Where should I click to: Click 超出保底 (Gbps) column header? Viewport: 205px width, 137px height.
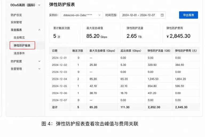click(131, 51)
